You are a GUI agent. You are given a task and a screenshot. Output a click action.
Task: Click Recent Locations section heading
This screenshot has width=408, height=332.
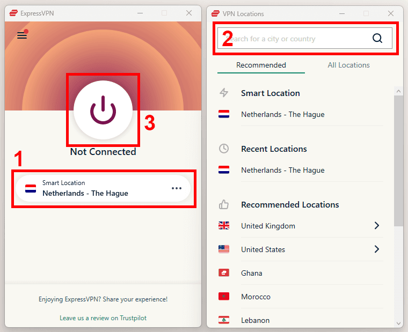[x=274, y=149]
